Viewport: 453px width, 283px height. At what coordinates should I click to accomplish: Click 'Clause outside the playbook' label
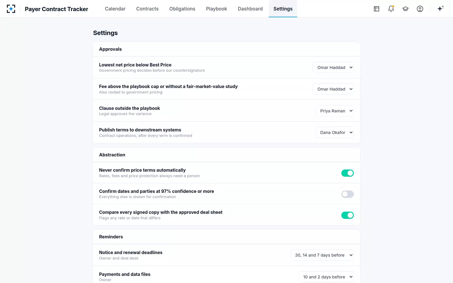click(x=130, y=108)
